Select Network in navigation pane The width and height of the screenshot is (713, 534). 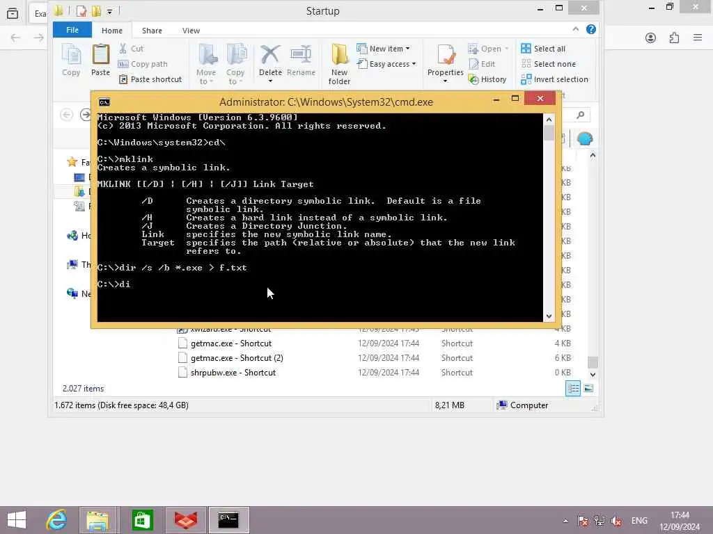point(78,293)
